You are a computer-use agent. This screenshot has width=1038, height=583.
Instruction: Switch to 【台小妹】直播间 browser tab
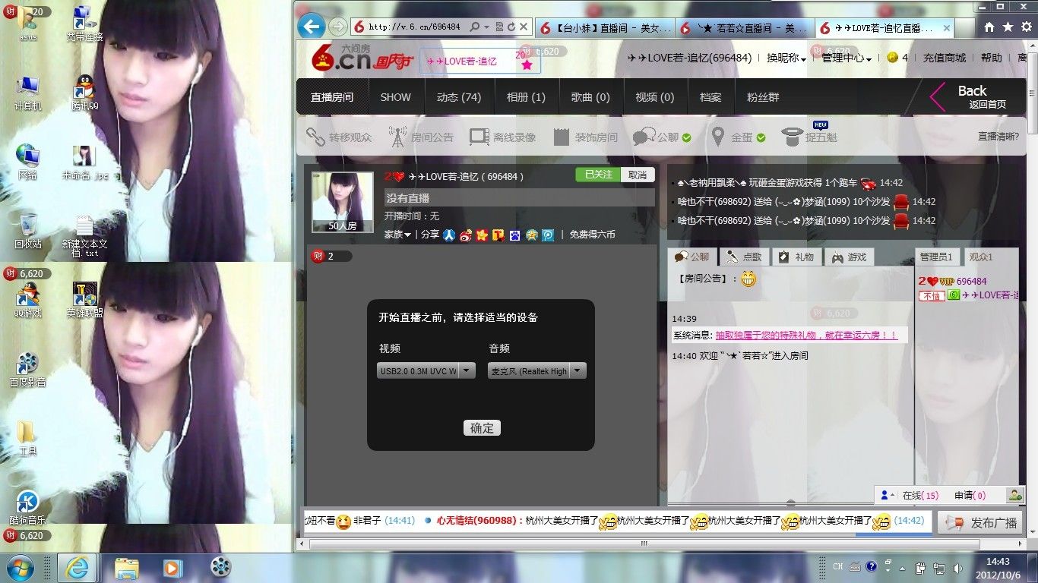(x=606, y=28)
